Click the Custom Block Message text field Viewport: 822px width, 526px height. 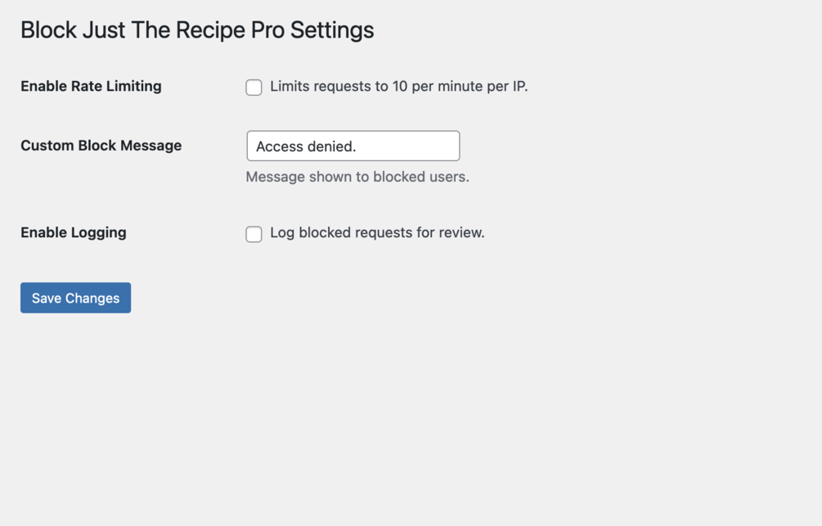(353, 146)
